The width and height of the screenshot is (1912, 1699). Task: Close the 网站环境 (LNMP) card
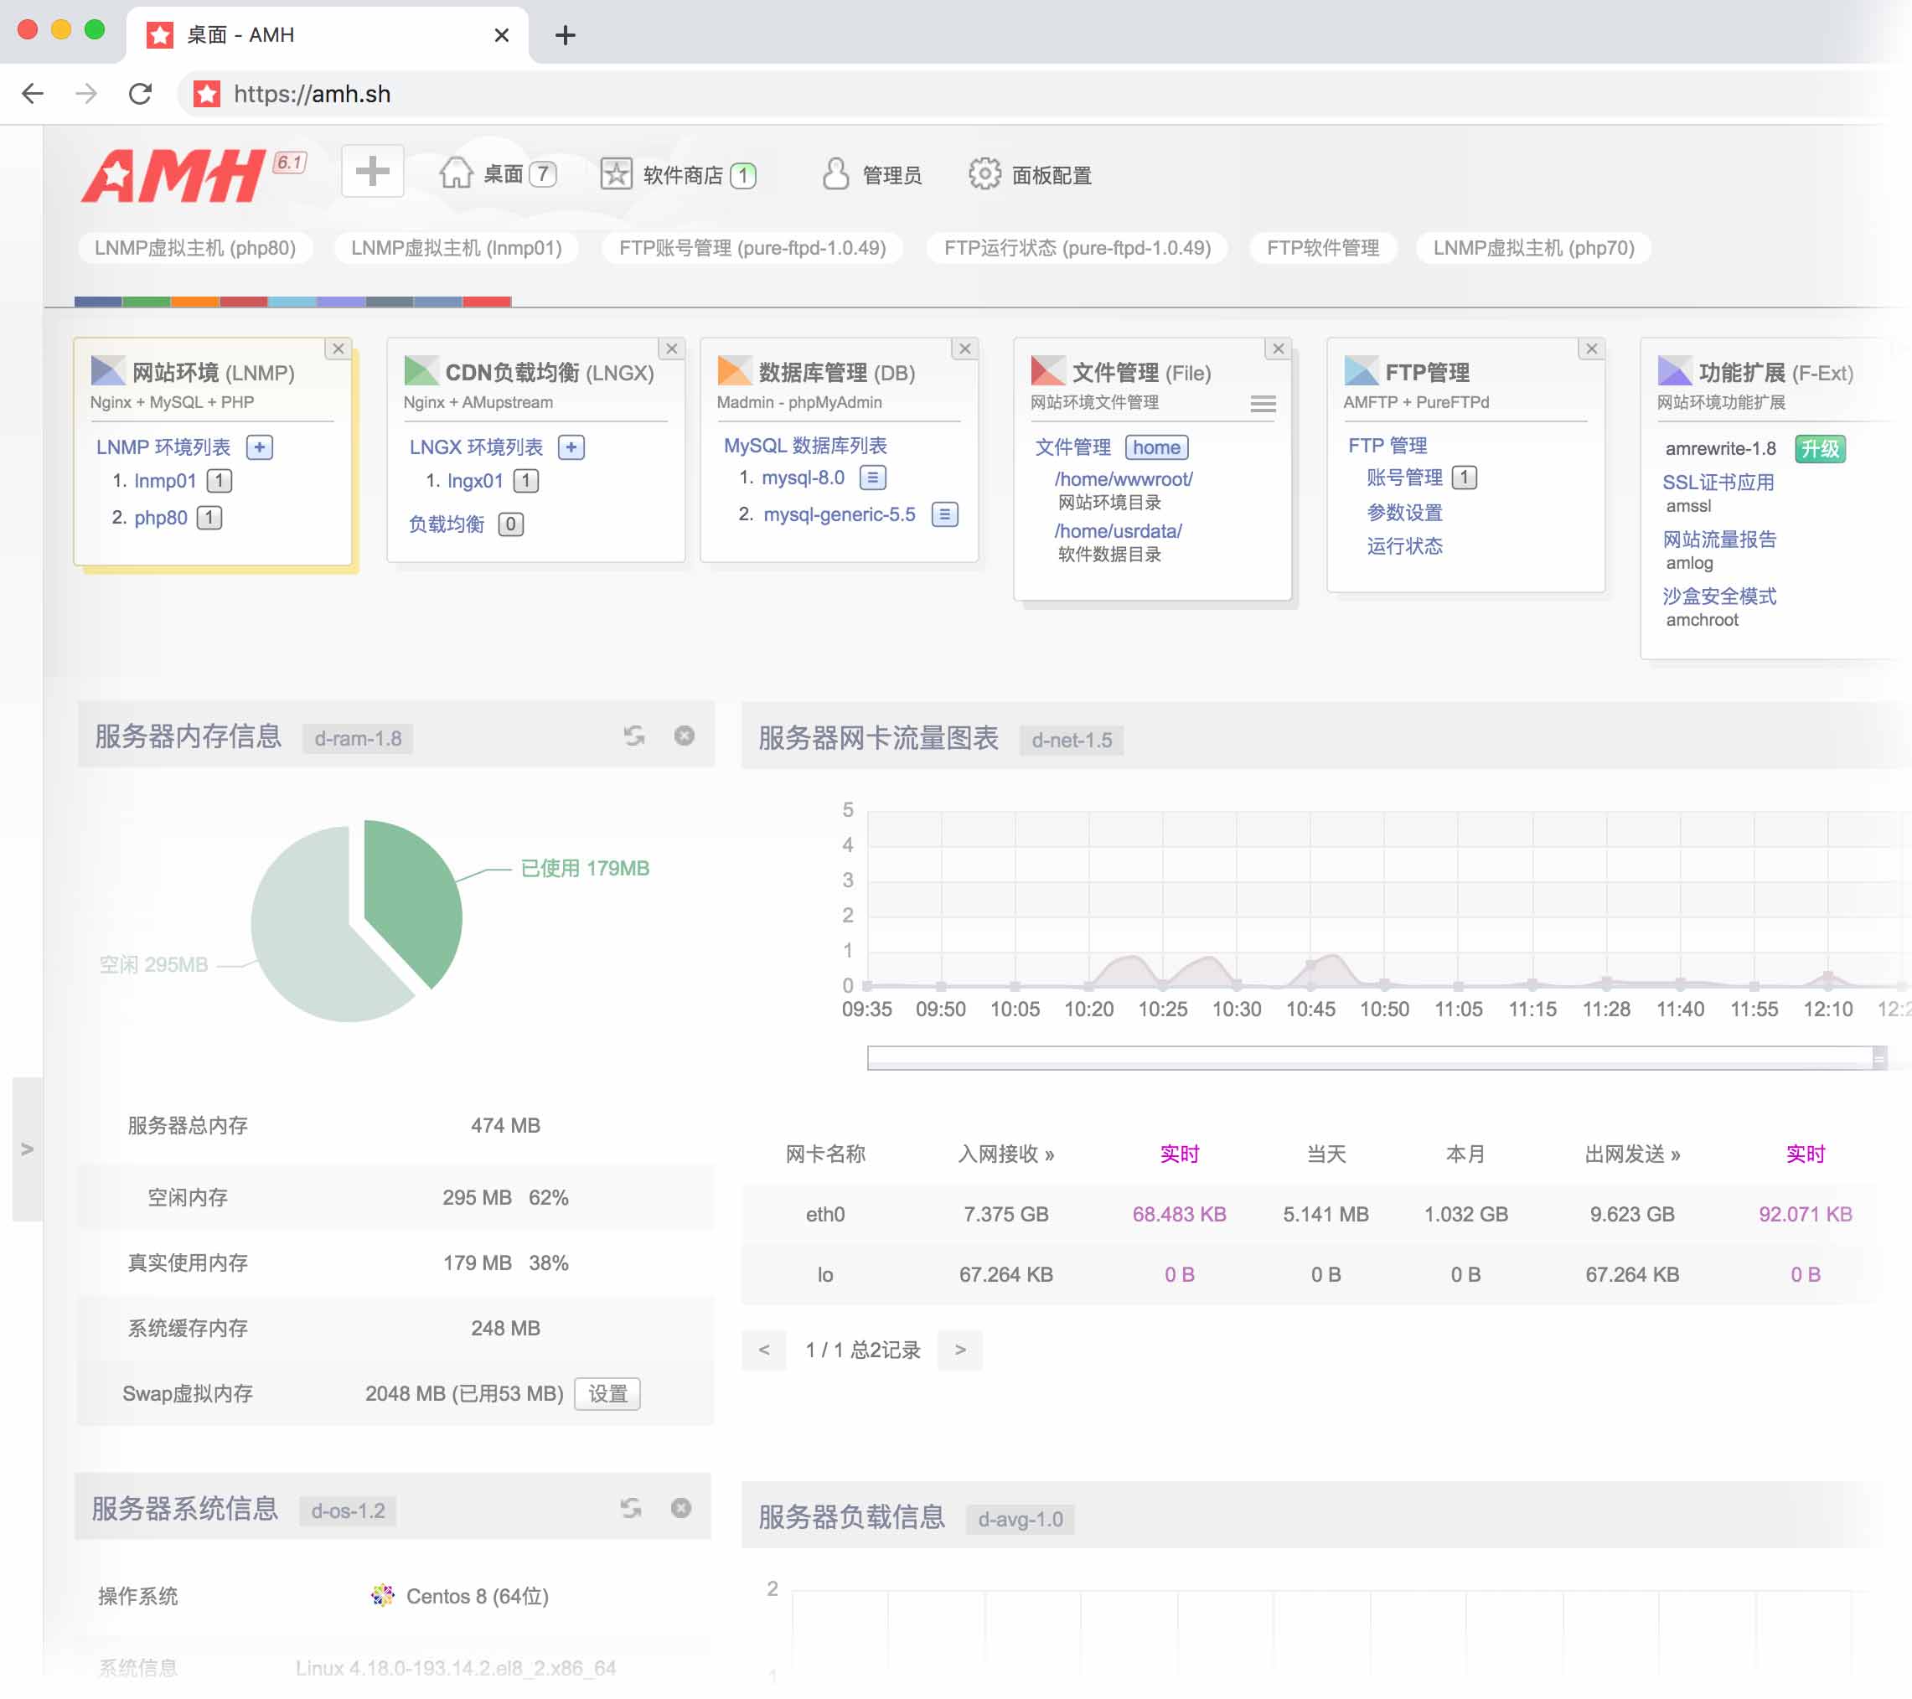pos(338,348)
